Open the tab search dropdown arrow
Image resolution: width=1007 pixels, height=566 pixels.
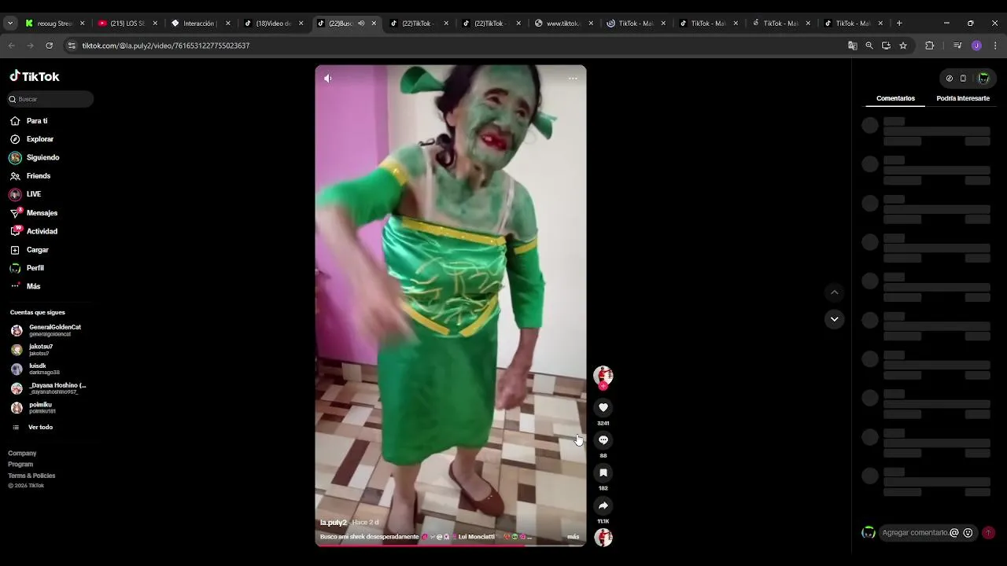[10, 24]
